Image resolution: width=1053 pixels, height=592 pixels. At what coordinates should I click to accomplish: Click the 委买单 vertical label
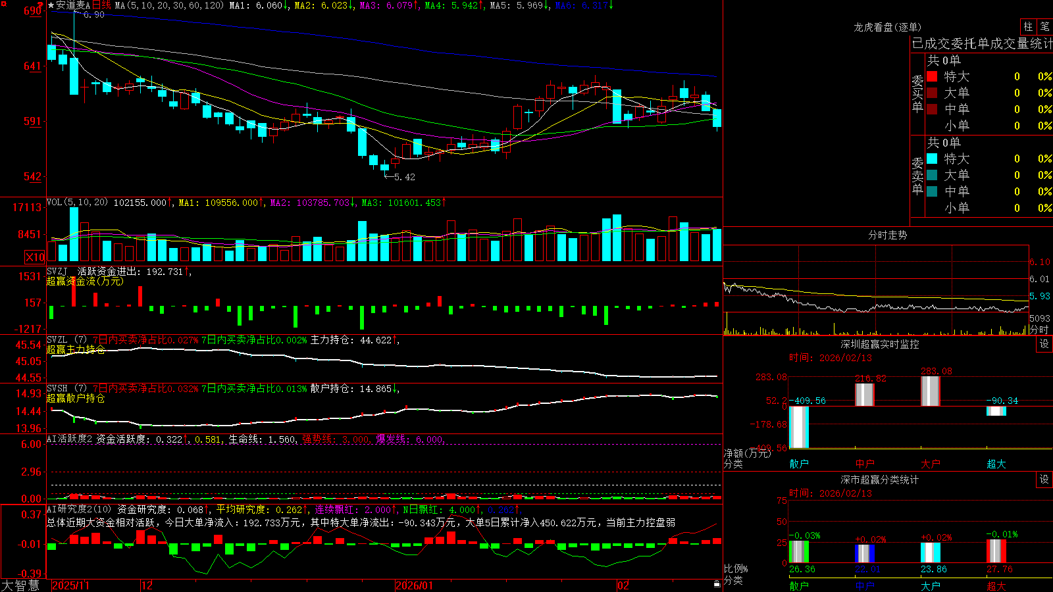point(917,93)
